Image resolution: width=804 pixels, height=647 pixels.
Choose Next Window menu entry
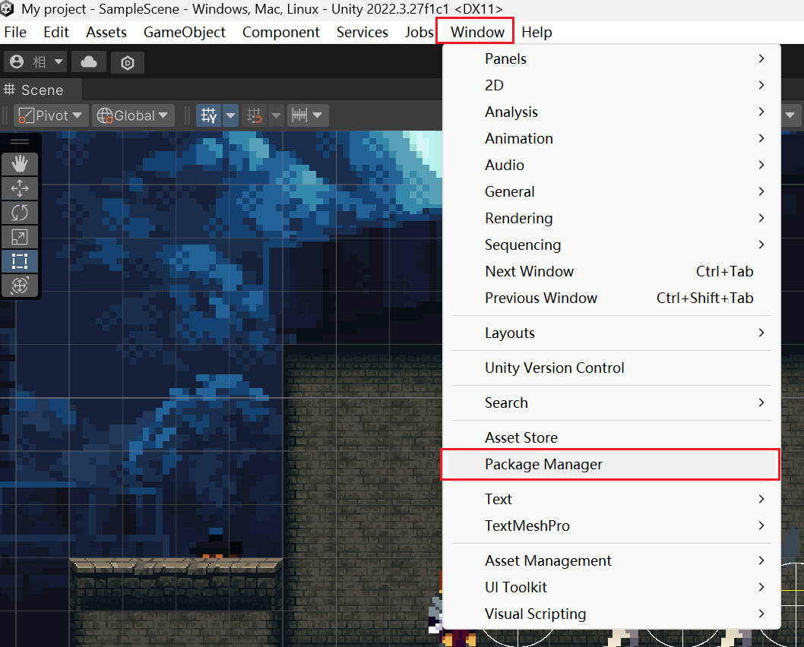pyautogui.click(x=611, y=272)
